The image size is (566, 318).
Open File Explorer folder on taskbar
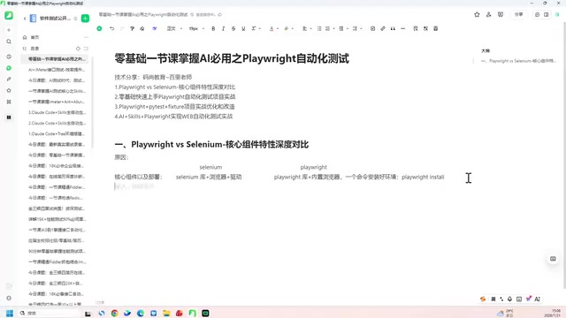coord(166,313)
